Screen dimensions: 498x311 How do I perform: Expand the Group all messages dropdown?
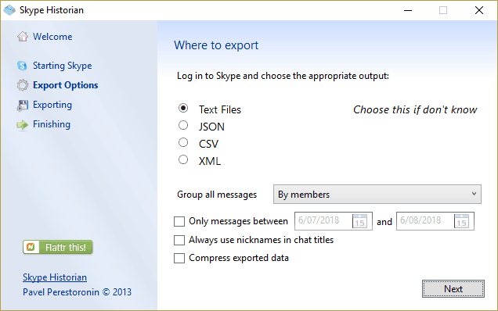pos(377,195)
